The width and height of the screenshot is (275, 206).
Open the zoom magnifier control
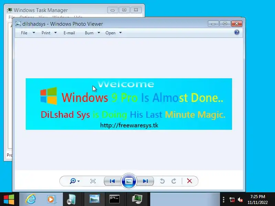(x=73, y=181)
